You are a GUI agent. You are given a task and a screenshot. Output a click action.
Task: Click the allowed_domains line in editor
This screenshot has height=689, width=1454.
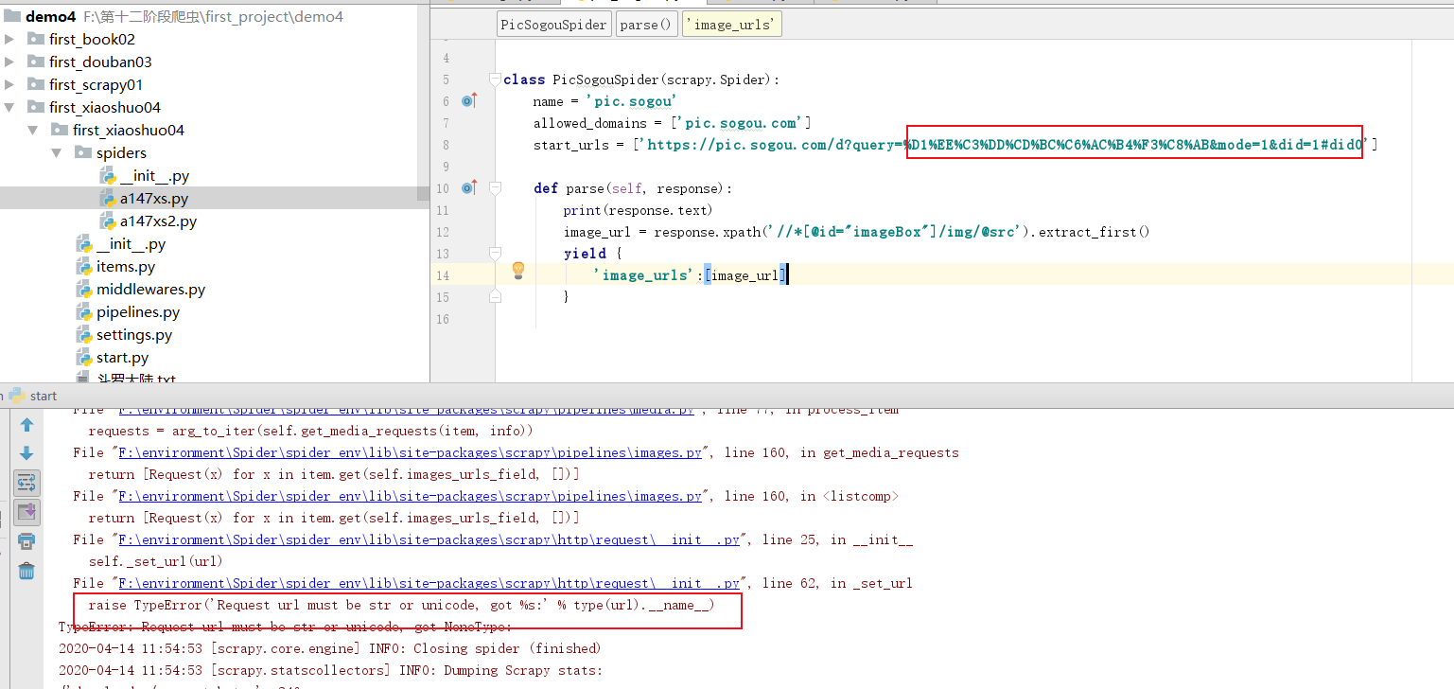[672, 123]
